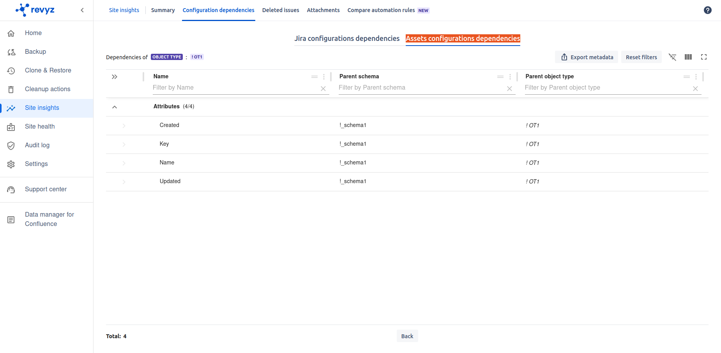Image resolution: width=721 pixels, height=353 pixels.
Task: Enter fullscreen table view
Action: tap(703, 57)
